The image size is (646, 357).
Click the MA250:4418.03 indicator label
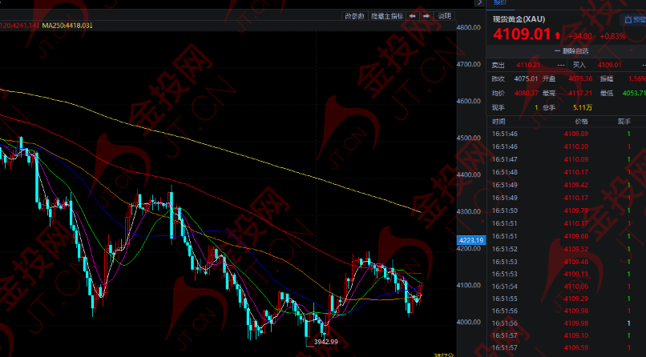[x=67, y=26]
